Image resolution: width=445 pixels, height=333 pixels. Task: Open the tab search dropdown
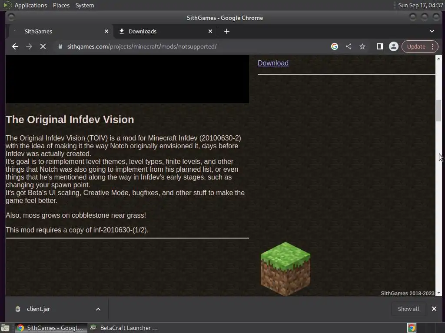(432, 31)
